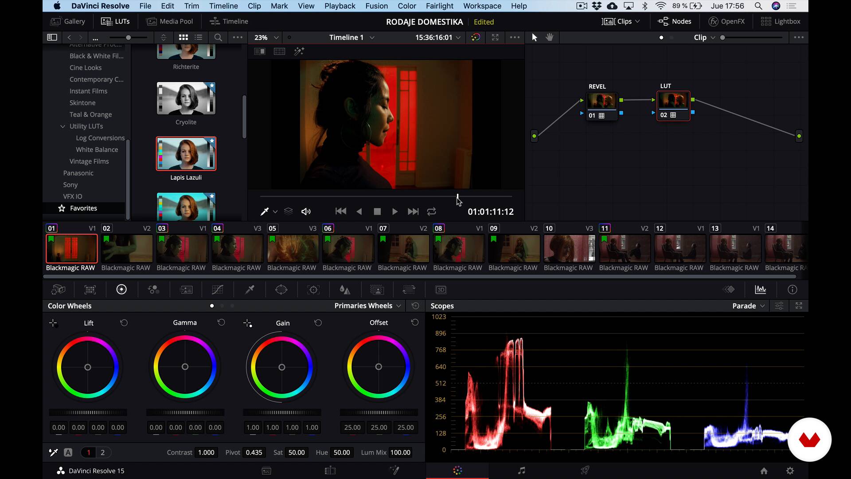This screenshot has width=851, height=479.
Task: Open the qualifier picker options arrow
Action: (275, 212)
